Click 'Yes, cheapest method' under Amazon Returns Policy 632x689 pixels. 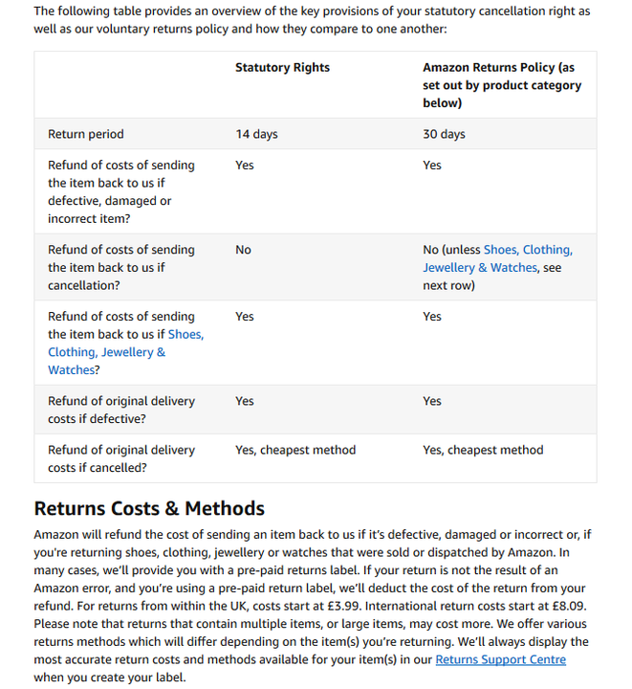tap(483, 450)
